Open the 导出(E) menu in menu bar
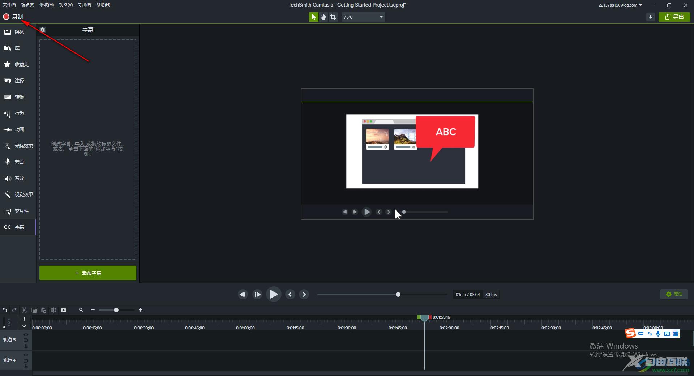The image size is (694, 376). pos(84,5)
